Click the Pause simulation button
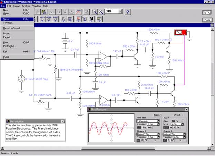The height and width of the screenshot is (156, 215). [207, 20]
